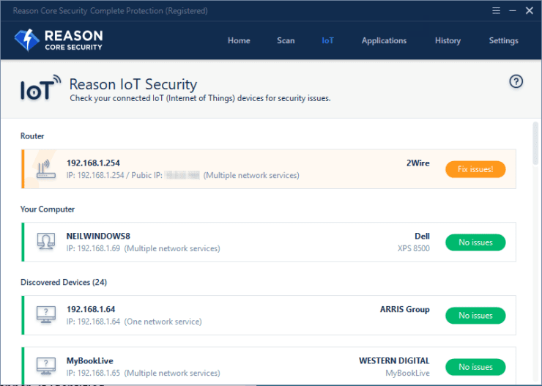This screenshot has width=542, height=386.
Task: Click the Discovered Devices (24) heading
Action: coord(64,282)
